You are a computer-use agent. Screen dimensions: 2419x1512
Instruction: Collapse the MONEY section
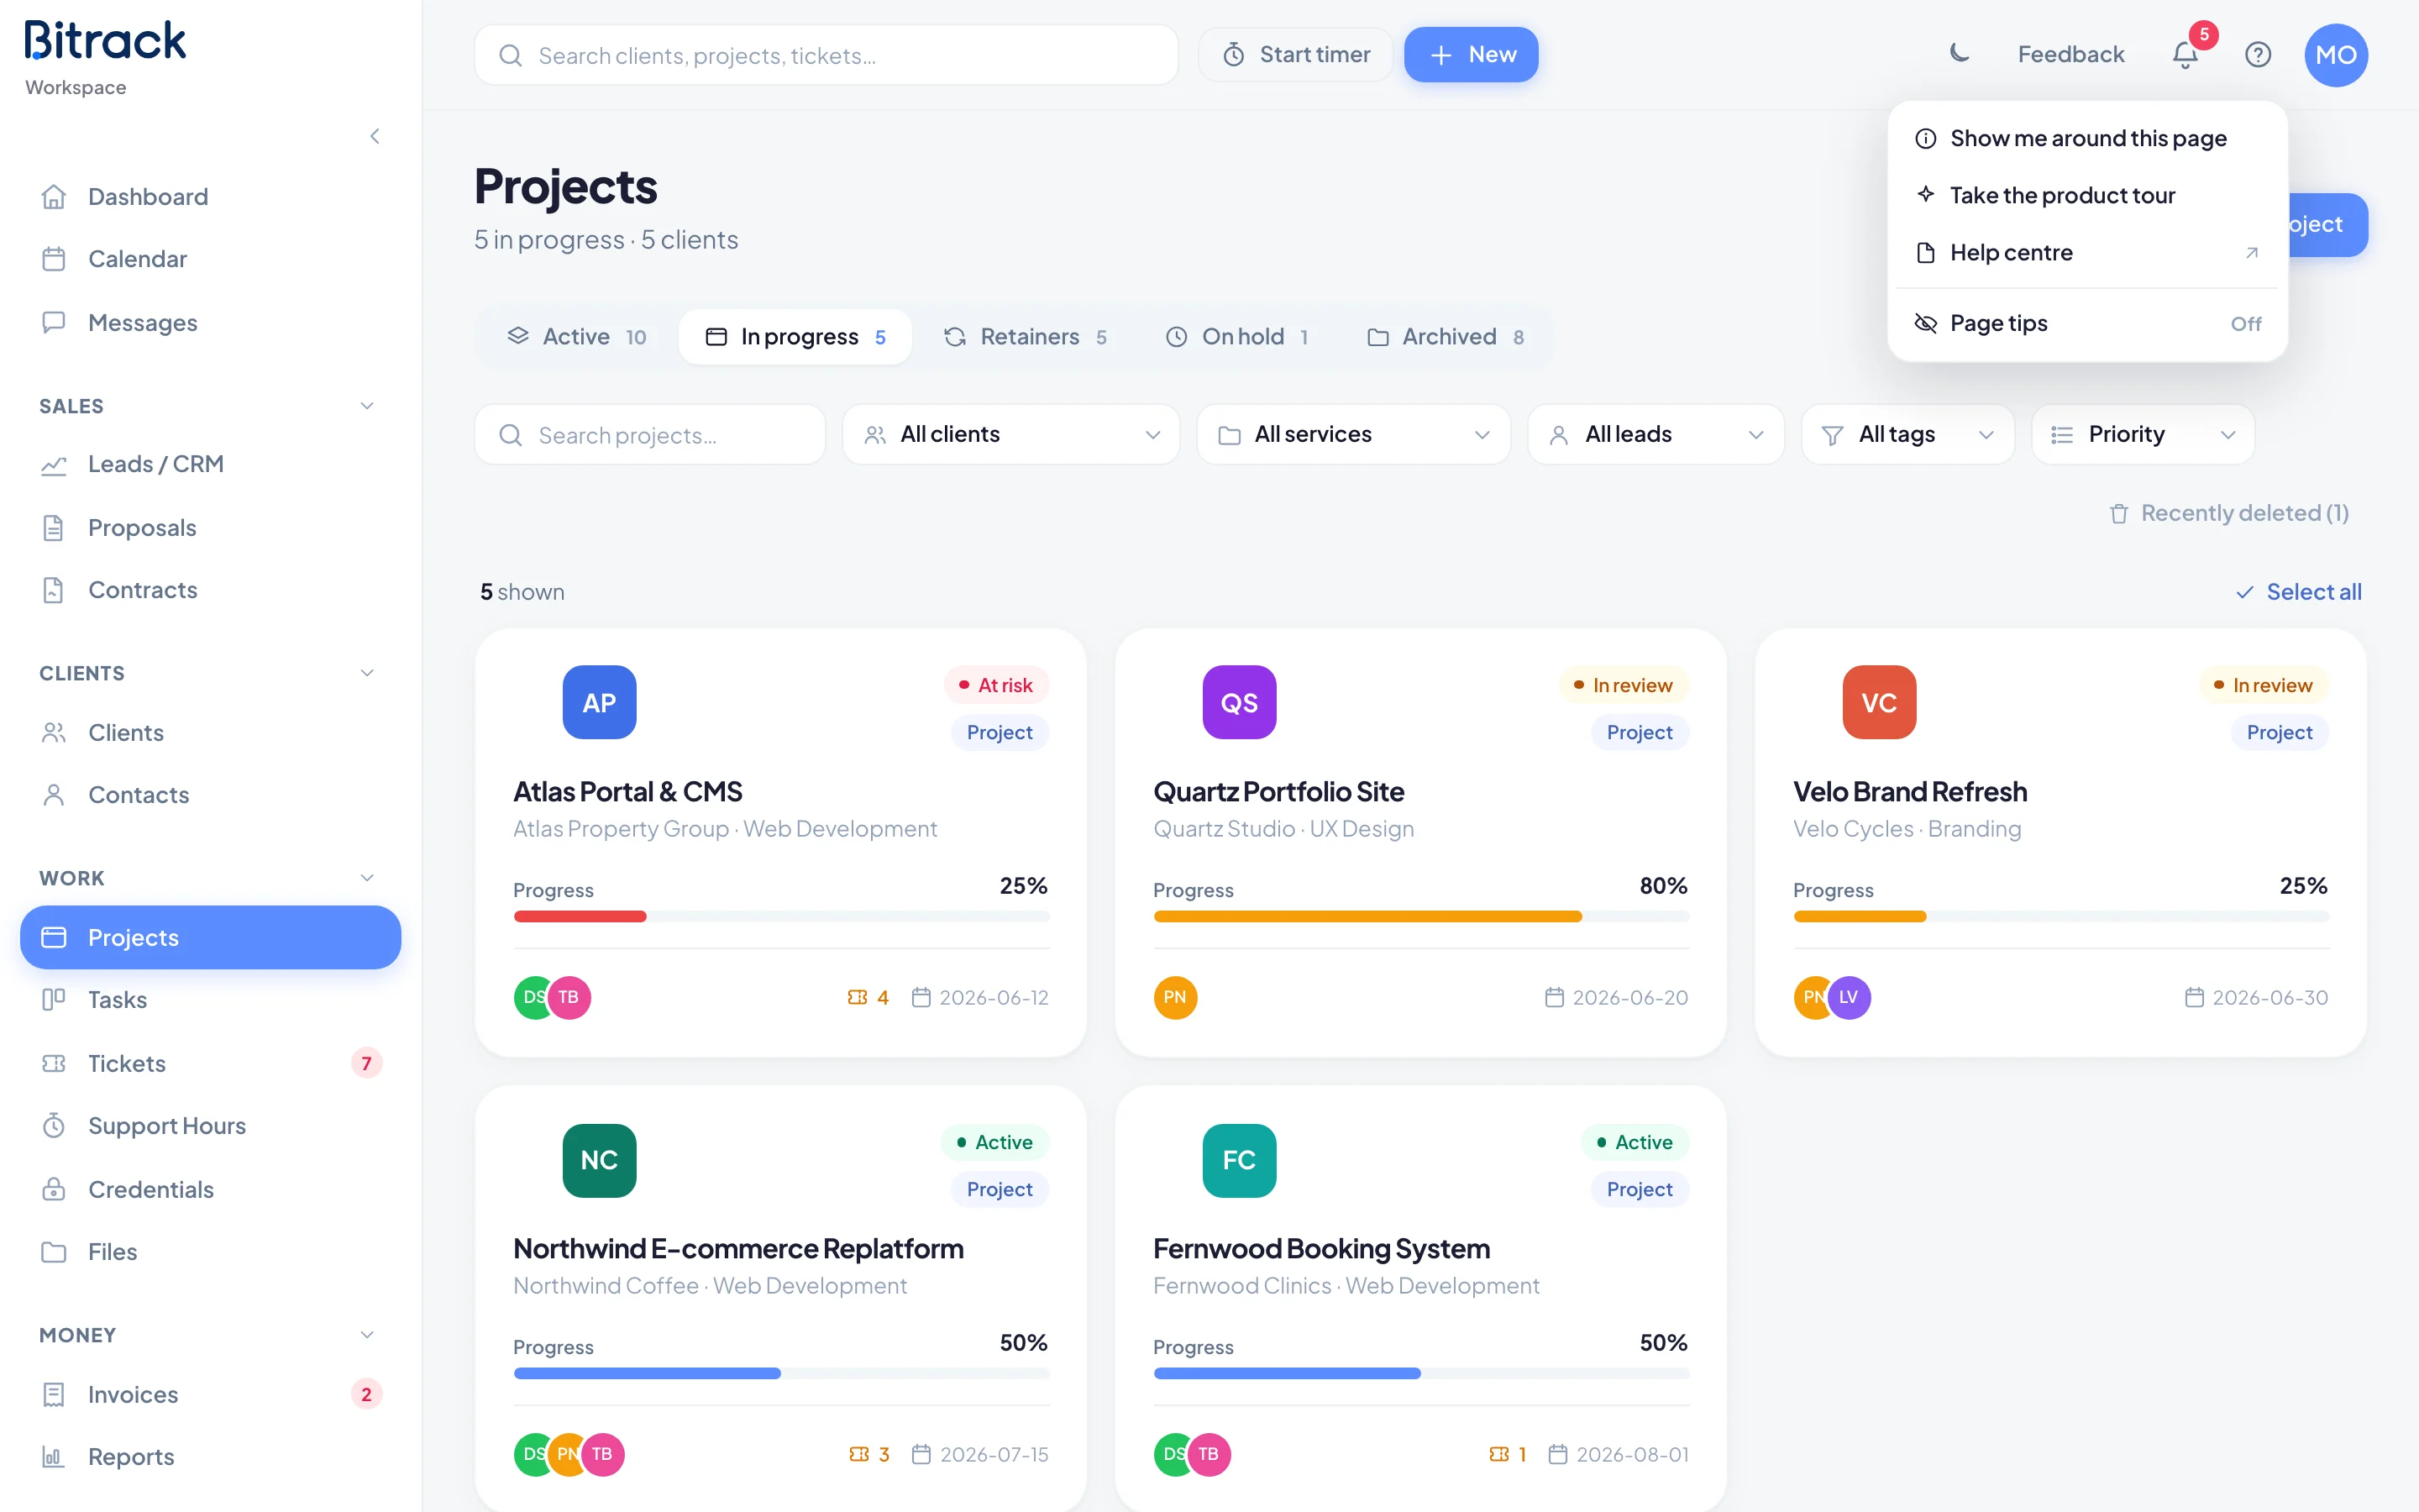point(366,1335)
